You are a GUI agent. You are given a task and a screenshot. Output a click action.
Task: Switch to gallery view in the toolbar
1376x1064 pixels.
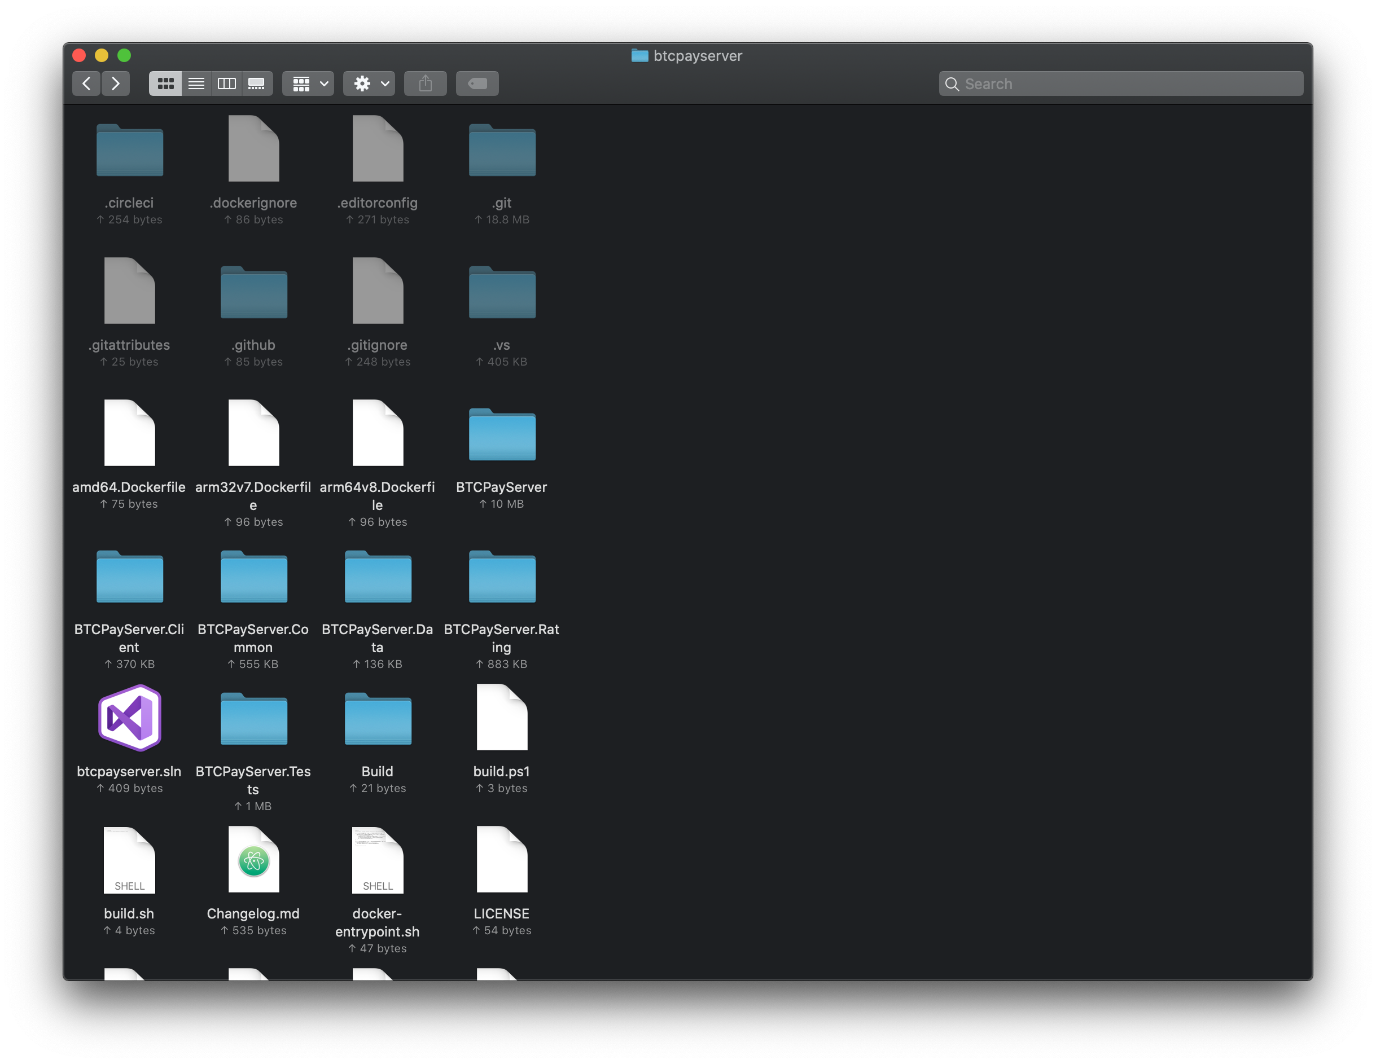tap(256, 83)
